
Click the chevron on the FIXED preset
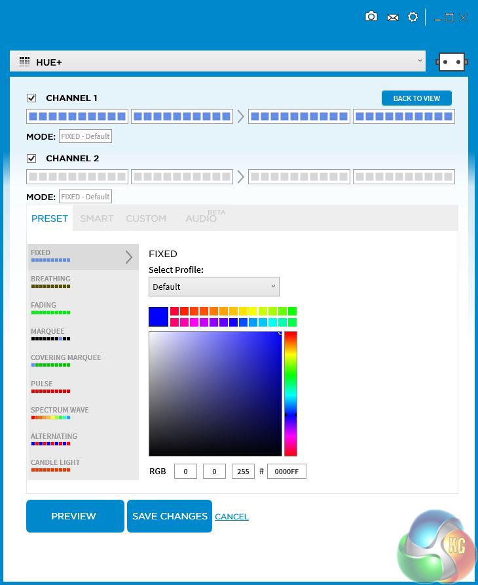pyautogui.click(x=129, y=257)
